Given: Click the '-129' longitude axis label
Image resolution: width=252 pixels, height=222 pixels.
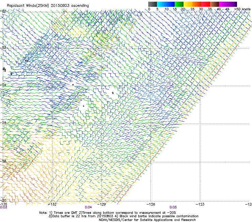Looking at the screenshot, I should click(101, 204).
